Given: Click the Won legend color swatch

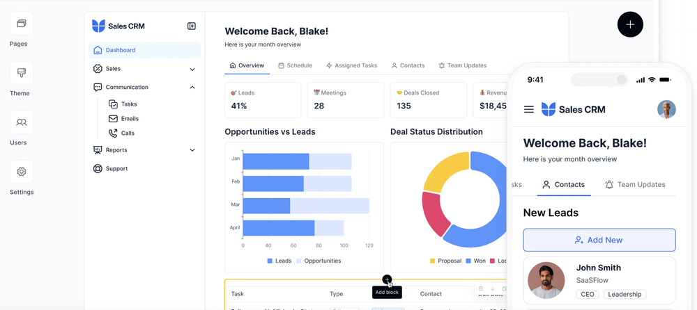Looking at the screenshot, I should click(468, 261).
